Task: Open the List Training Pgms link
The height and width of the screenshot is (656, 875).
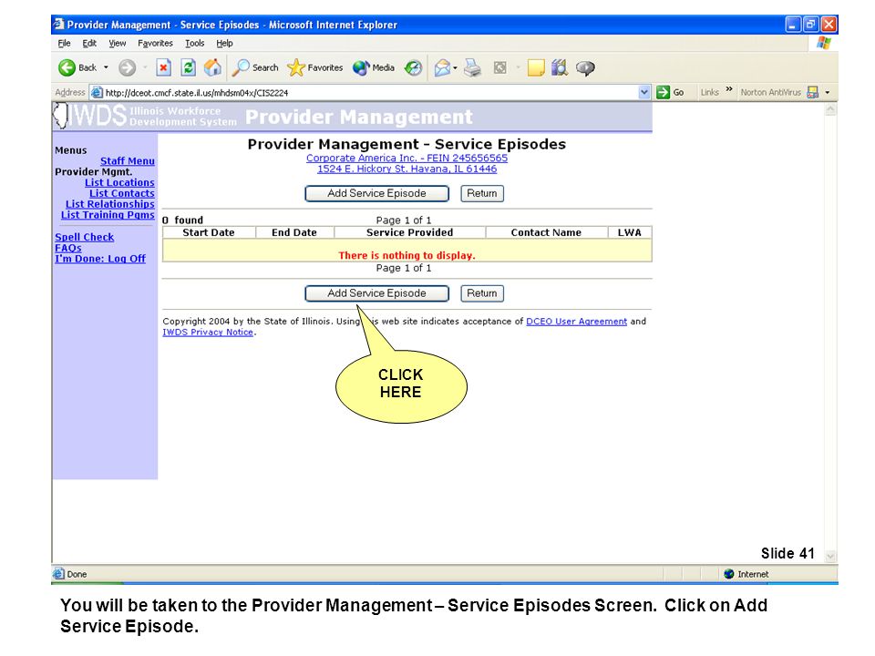Action: pos(108,215)
